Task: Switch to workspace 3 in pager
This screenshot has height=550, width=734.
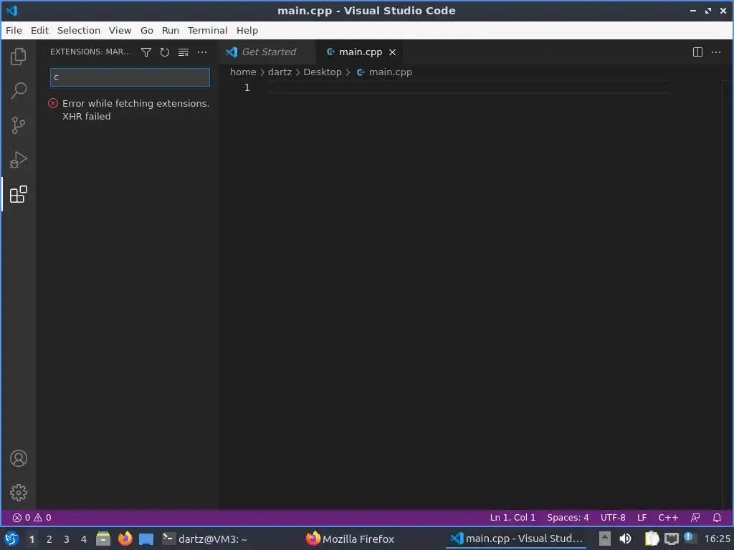Action: click(x=67, y=539)
